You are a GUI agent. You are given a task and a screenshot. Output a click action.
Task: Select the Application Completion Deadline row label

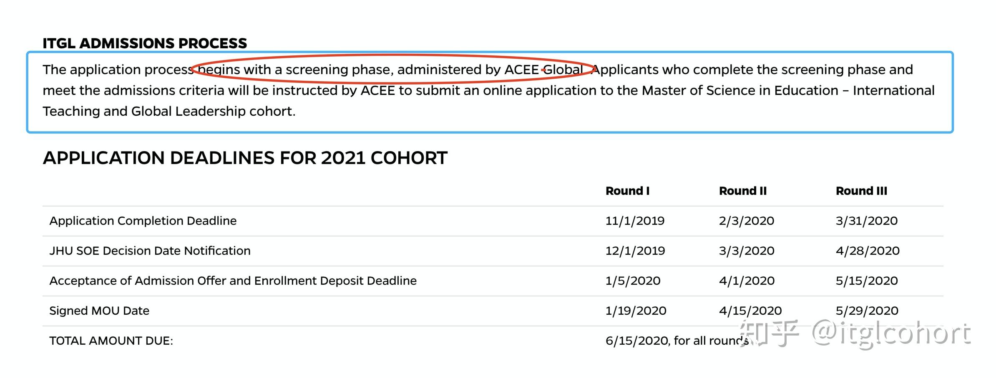pyautogui.click(x=143, y=221)
